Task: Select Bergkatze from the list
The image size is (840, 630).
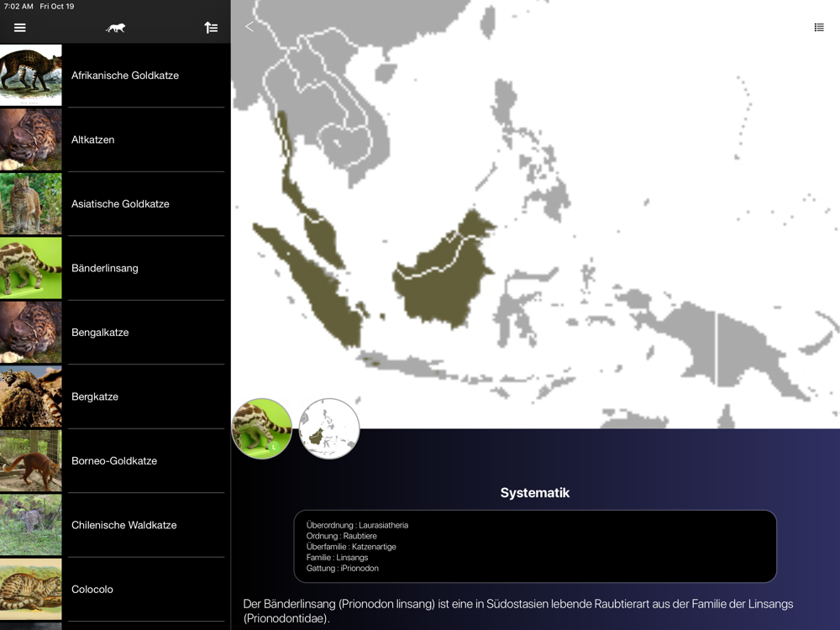Action: (x=115, y=397)
